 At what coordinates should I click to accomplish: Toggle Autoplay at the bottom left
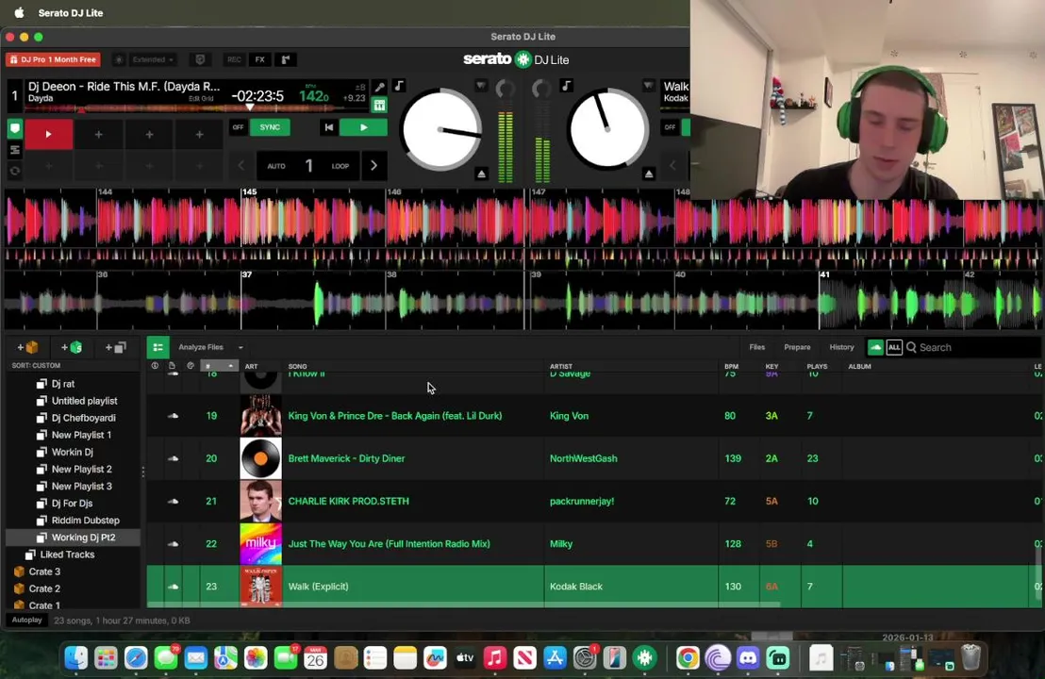27,620
